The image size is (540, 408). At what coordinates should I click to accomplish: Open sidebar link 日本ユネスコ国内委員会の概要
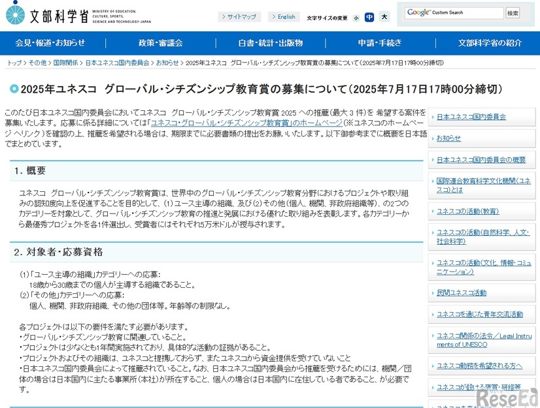tap(481, 160)
